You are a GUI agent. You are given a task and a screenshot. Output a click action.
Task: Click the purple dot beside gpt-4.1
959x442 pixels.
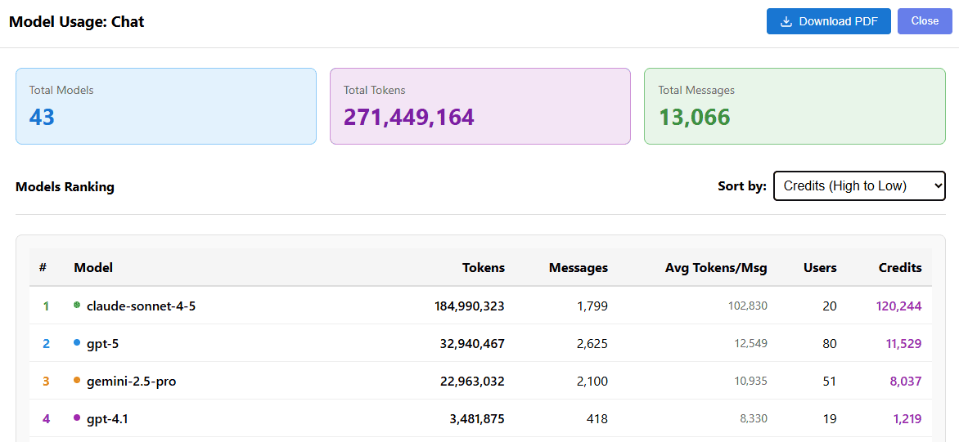click(77, 418)
